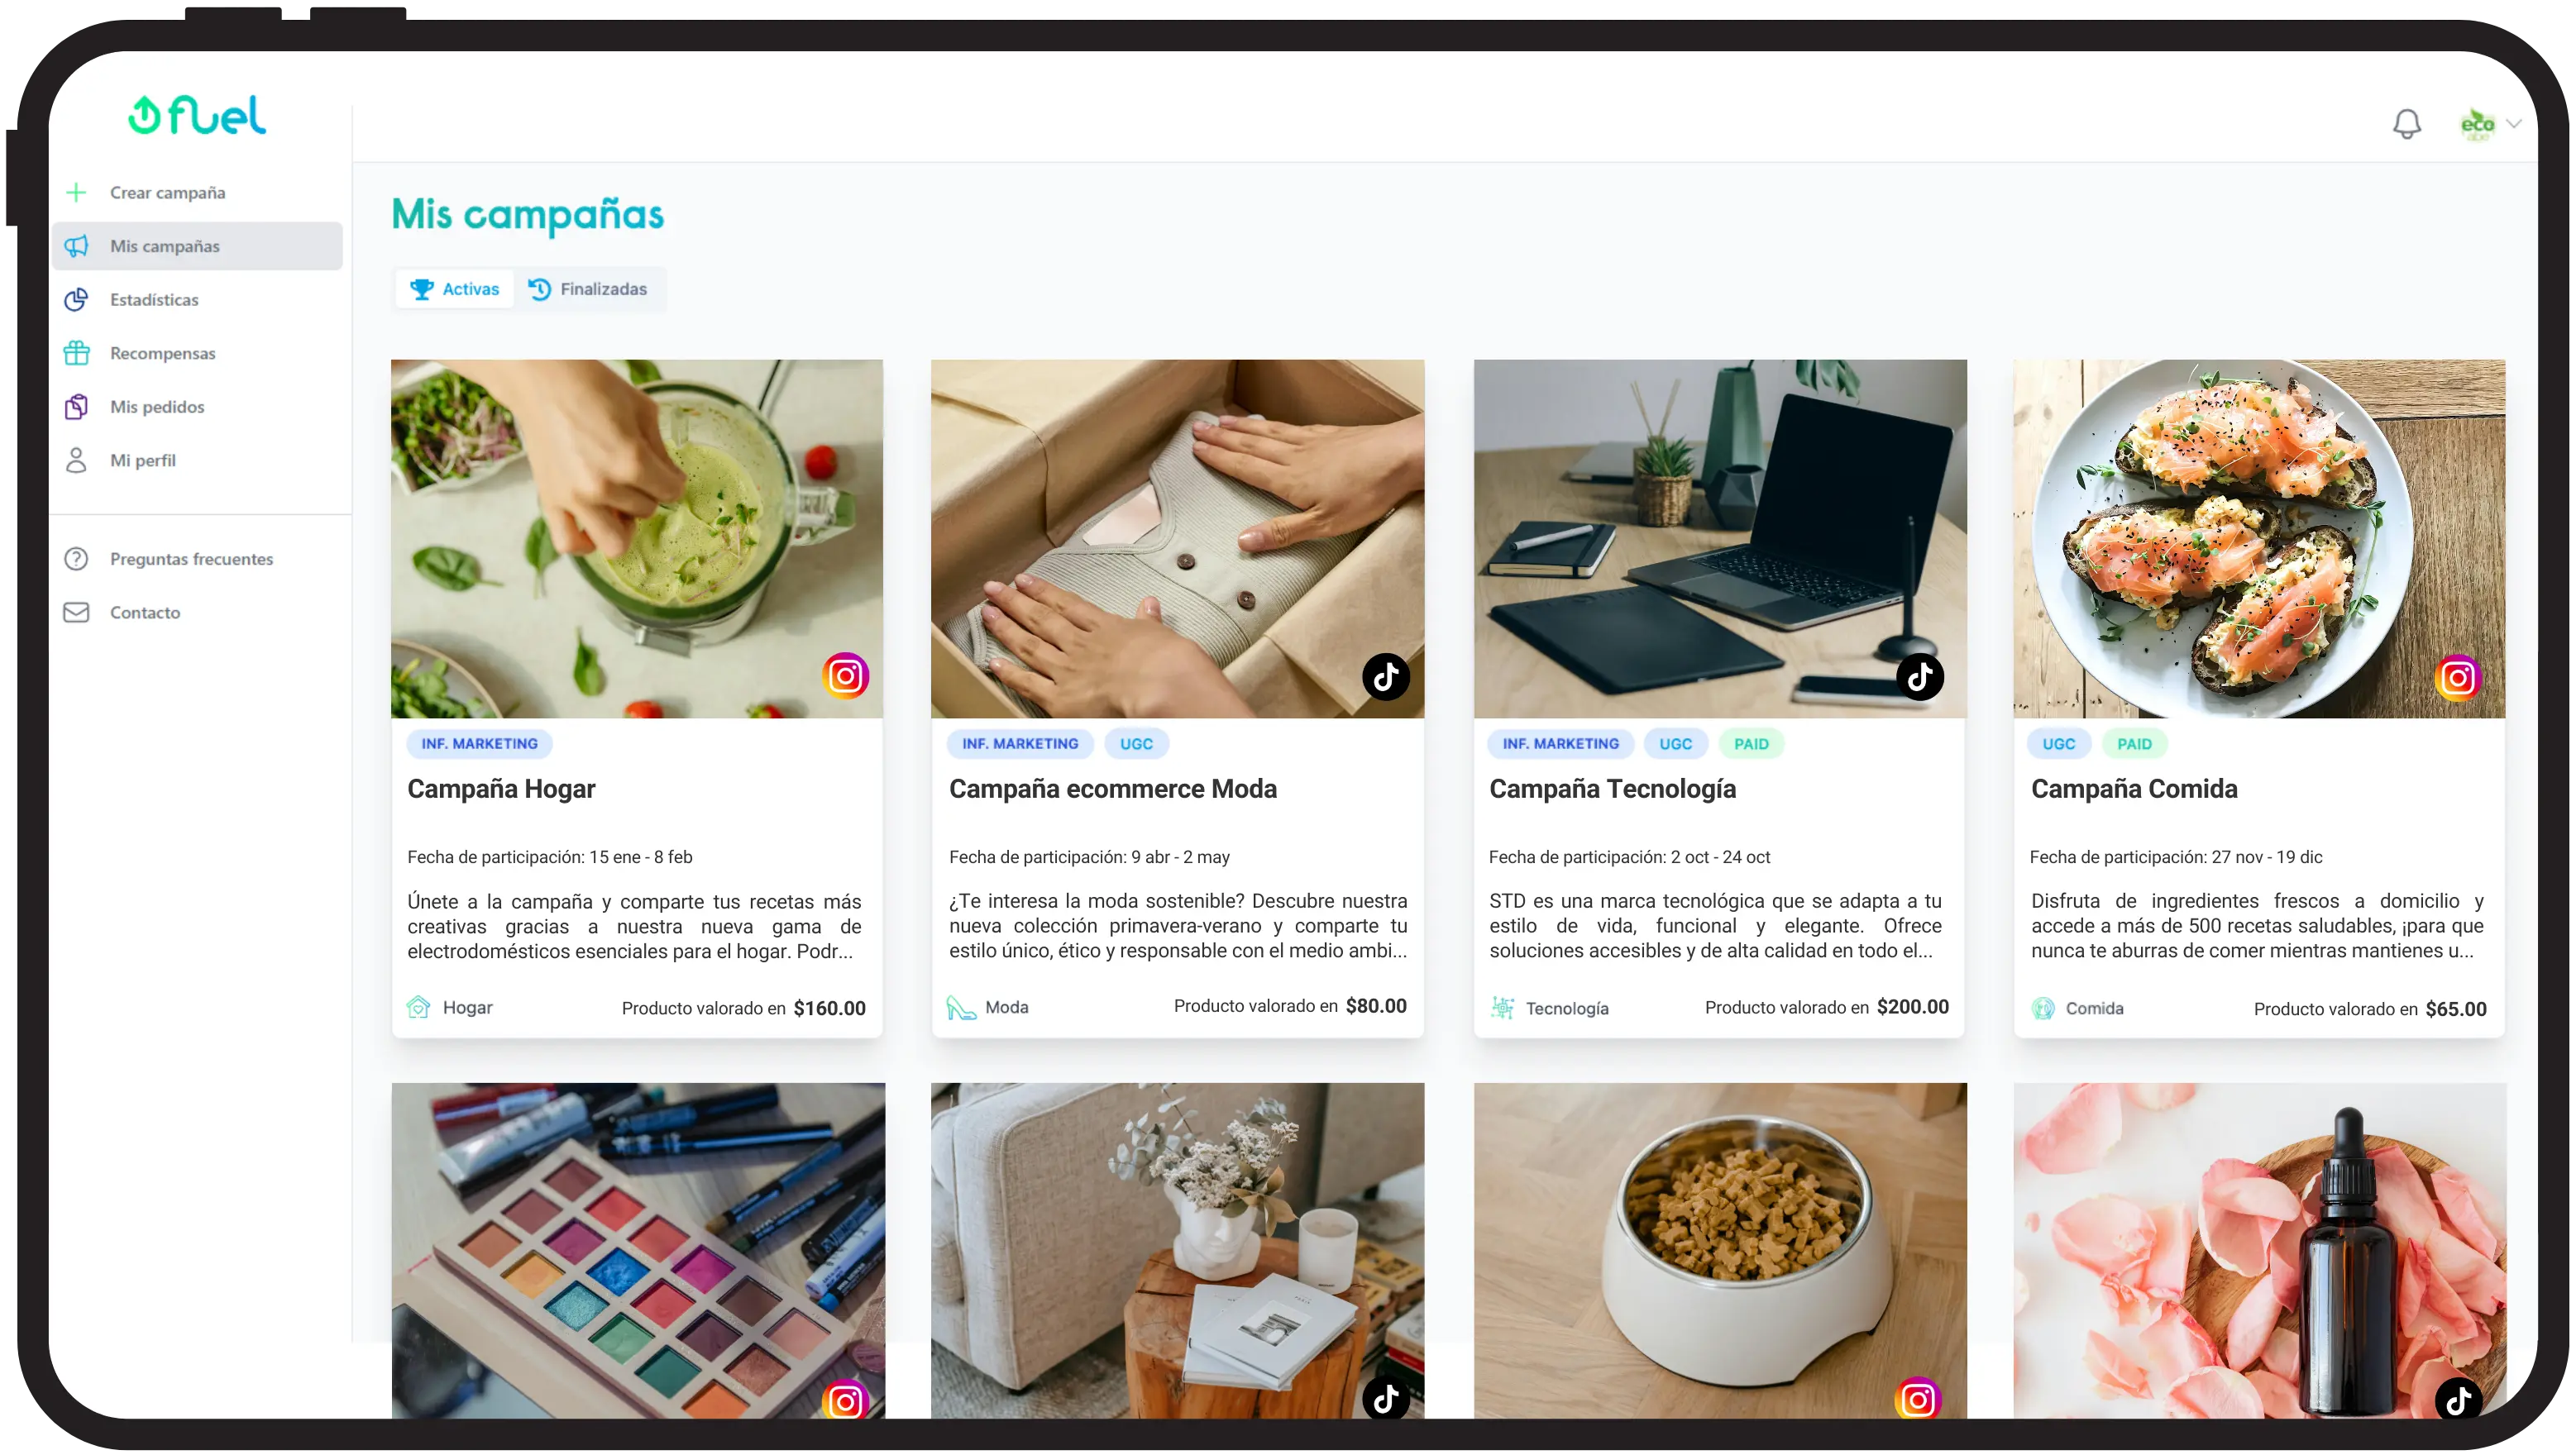Expand eco dropdown top right
Screen dimensions: 2576x1455
2514,122
